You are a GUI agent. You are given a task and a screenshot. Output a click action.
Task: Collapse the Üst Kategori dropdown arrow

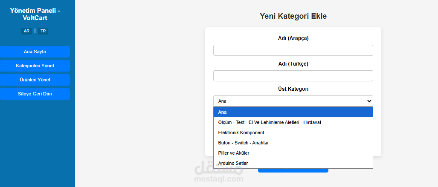click(x=369, y=101)
